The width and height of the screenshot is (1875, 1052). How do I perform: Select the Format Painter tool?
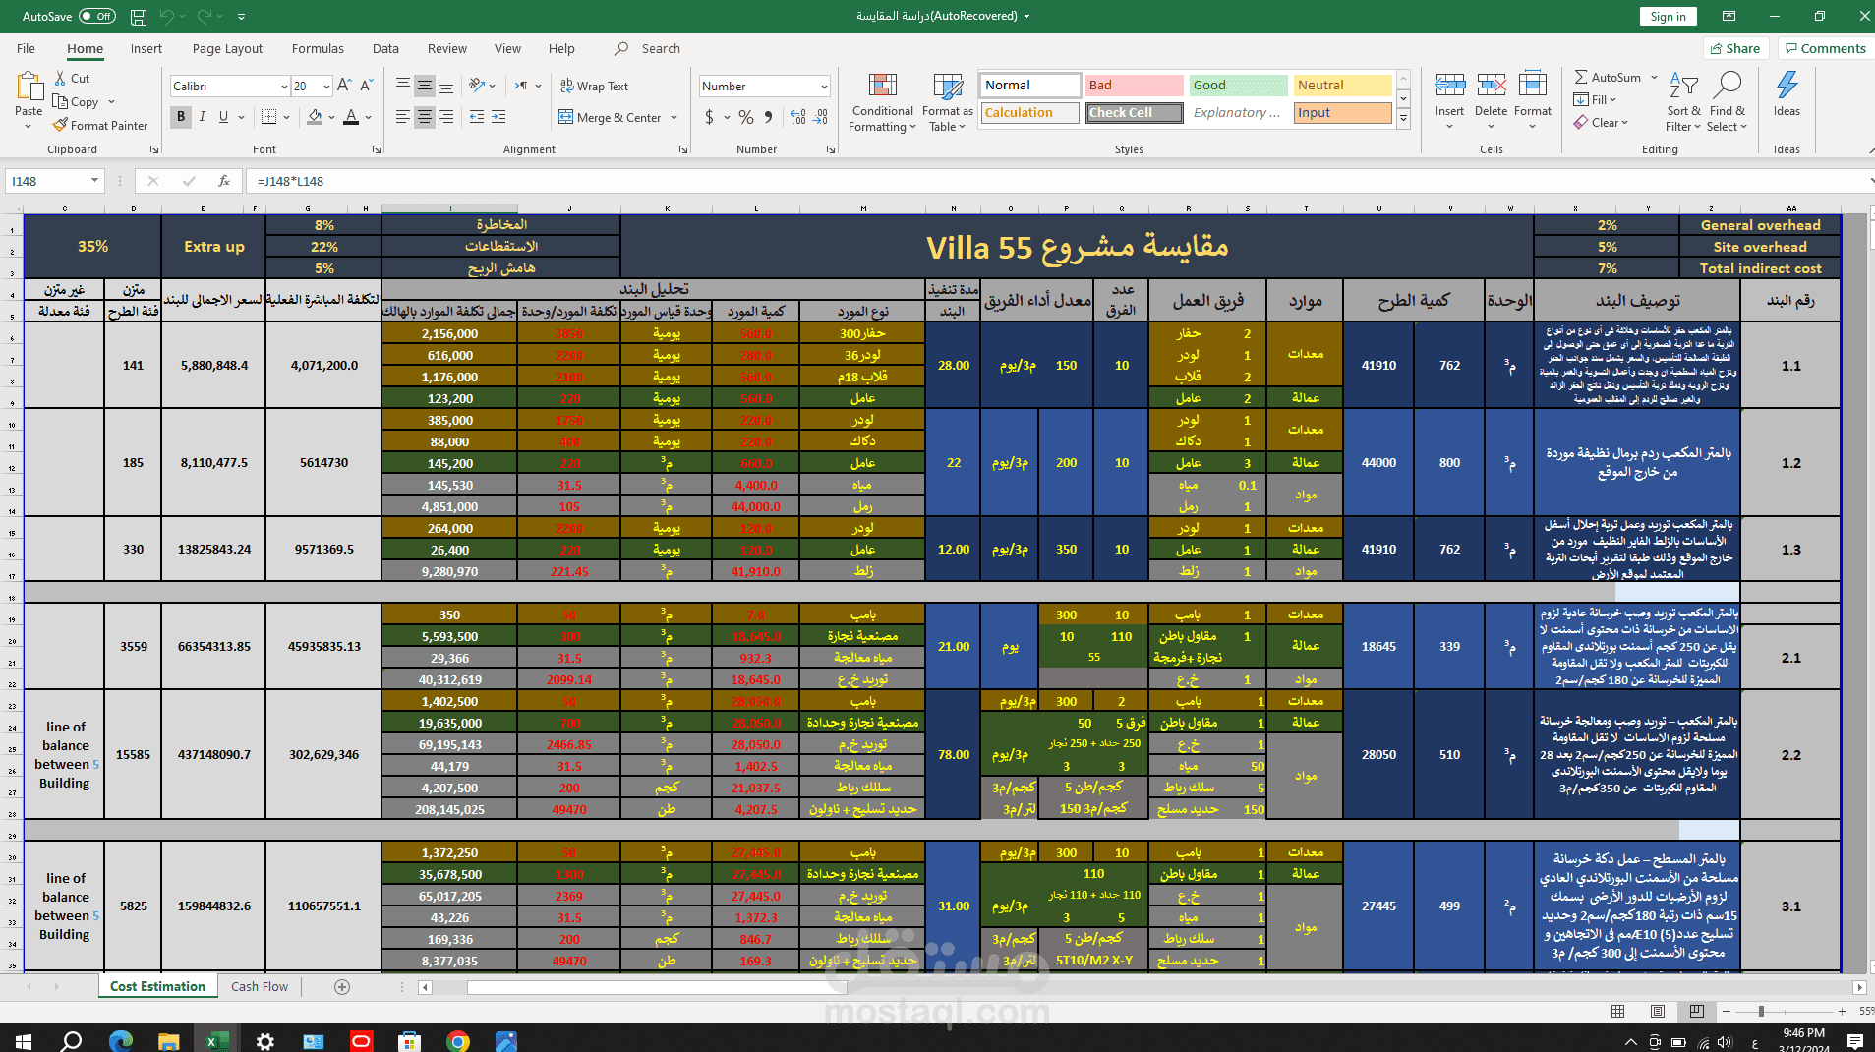101,125
